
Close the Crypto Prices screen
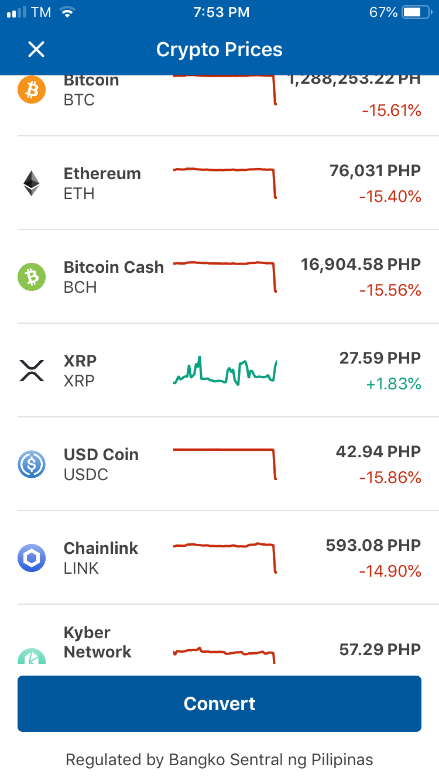(36, 50)
